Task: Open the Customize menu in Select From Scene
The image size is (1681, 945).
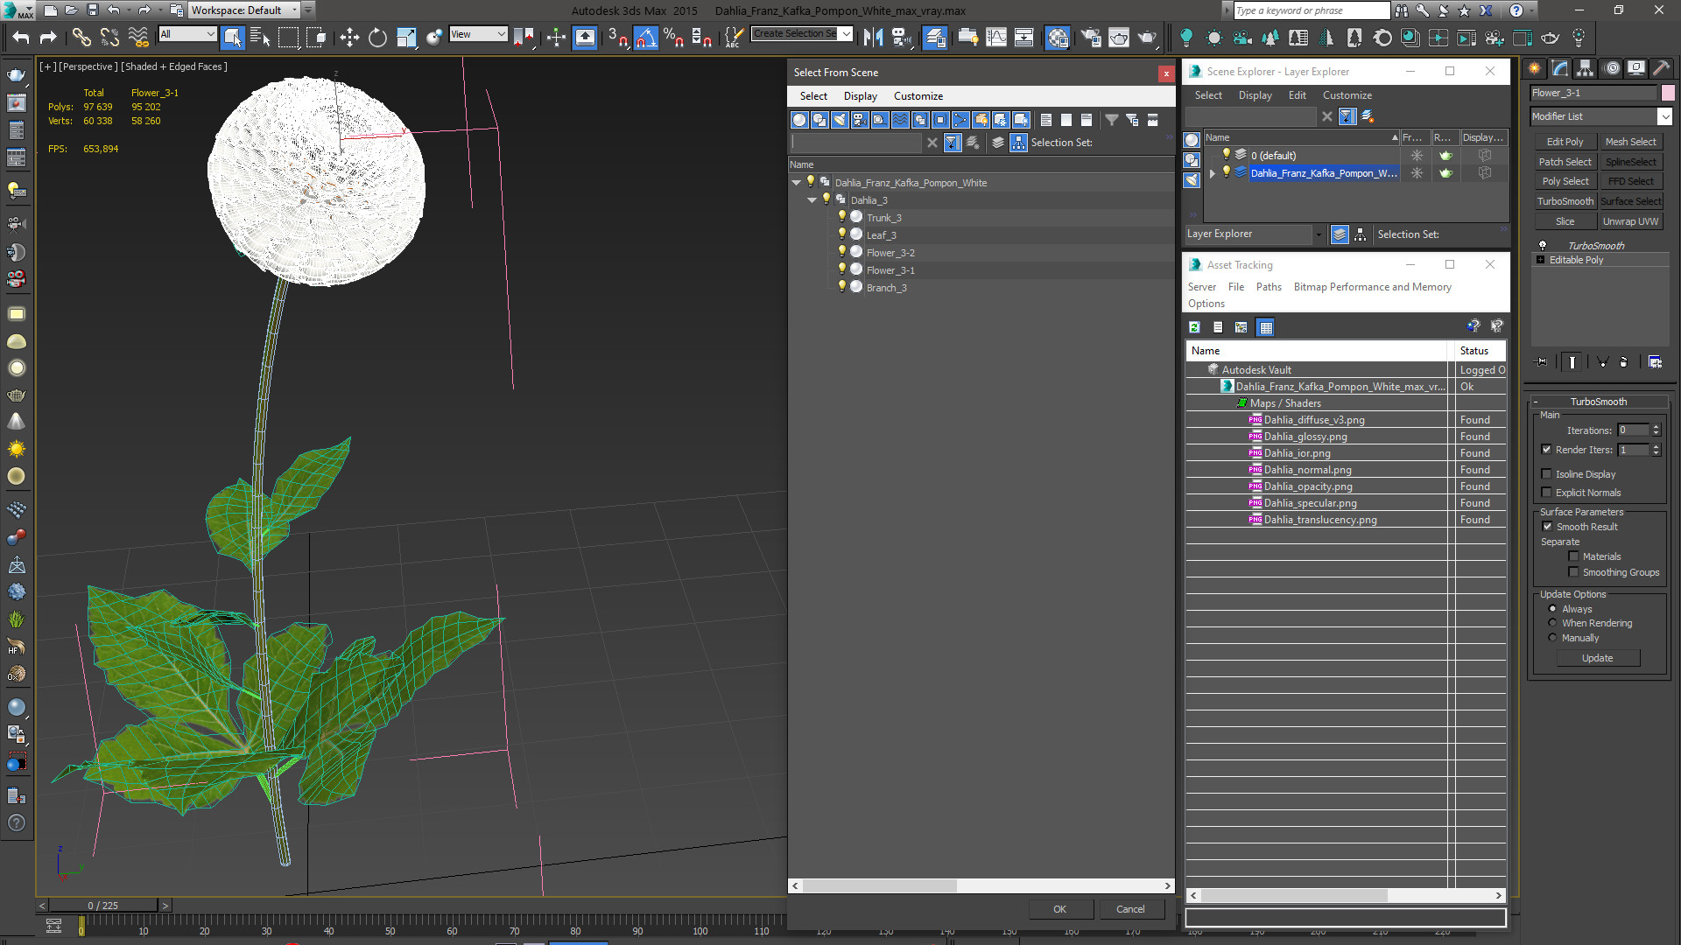Action: (918, 96)
